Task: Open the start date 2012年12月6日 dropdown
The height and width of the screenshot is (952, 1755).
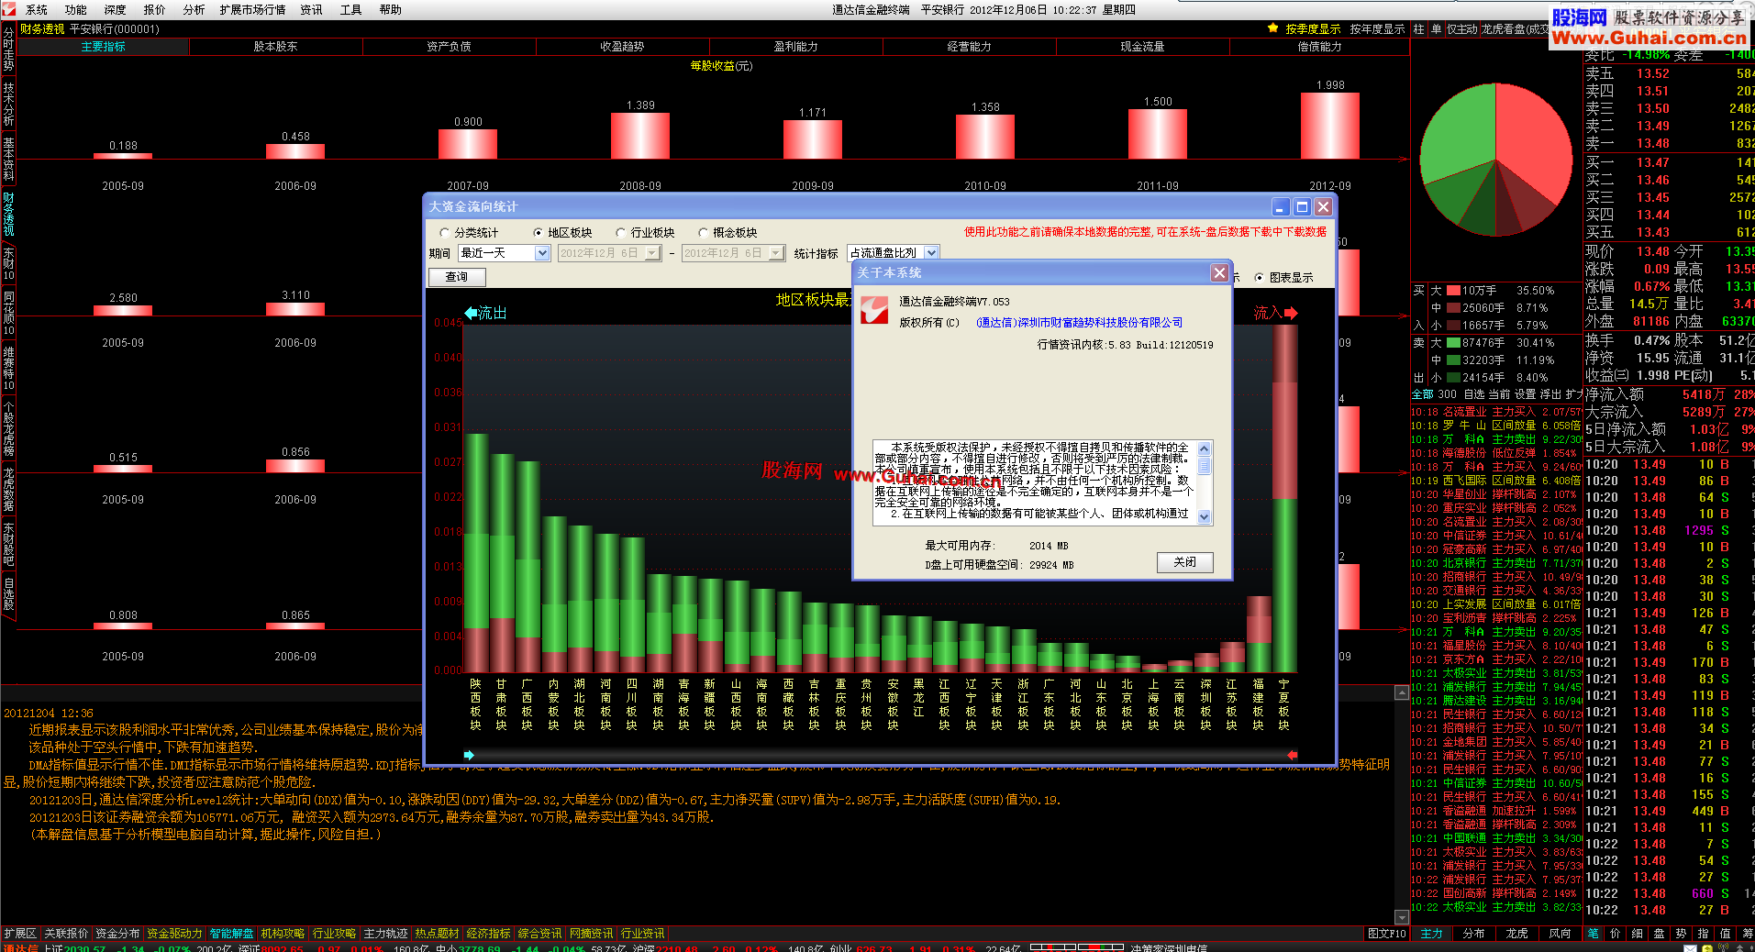Action: coord(653,253)
